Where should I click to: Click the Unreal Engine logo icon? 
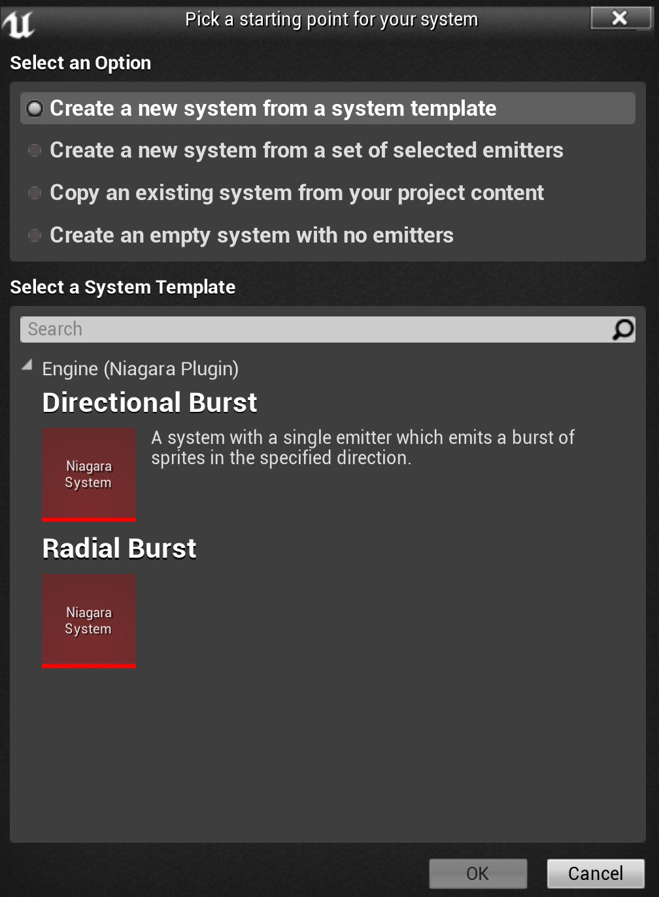coord(18,24)
